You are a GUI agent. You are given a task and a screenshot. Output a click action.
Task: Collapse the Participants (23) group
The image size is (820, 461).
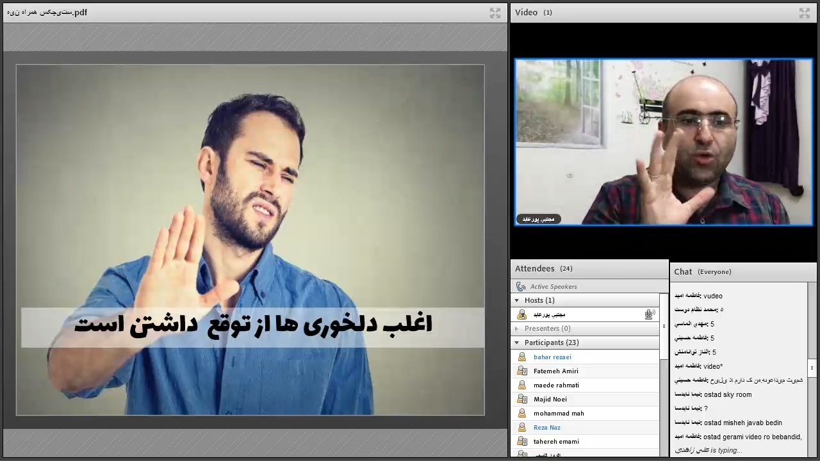pos(517,343)
